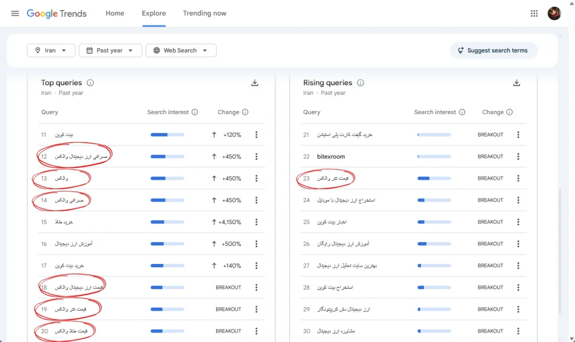Click the query text in row 17
Viewport: 575px width, 342px height.
[69, 266]
